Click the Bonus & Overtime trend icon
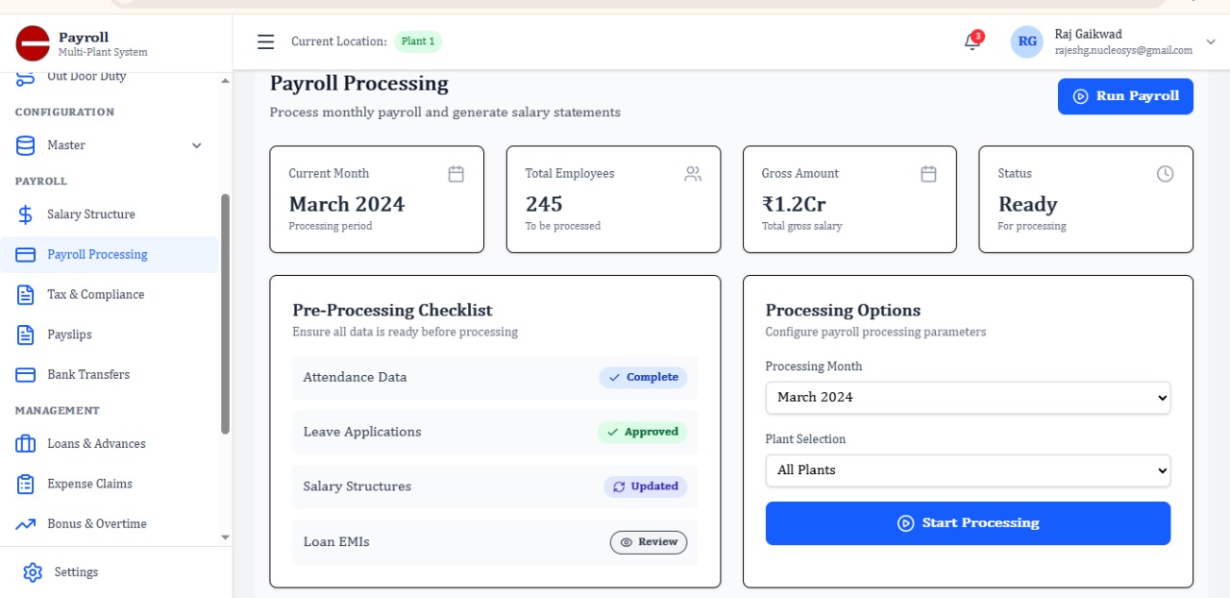This screenshot has height=598, width=1230. (26, 524)
